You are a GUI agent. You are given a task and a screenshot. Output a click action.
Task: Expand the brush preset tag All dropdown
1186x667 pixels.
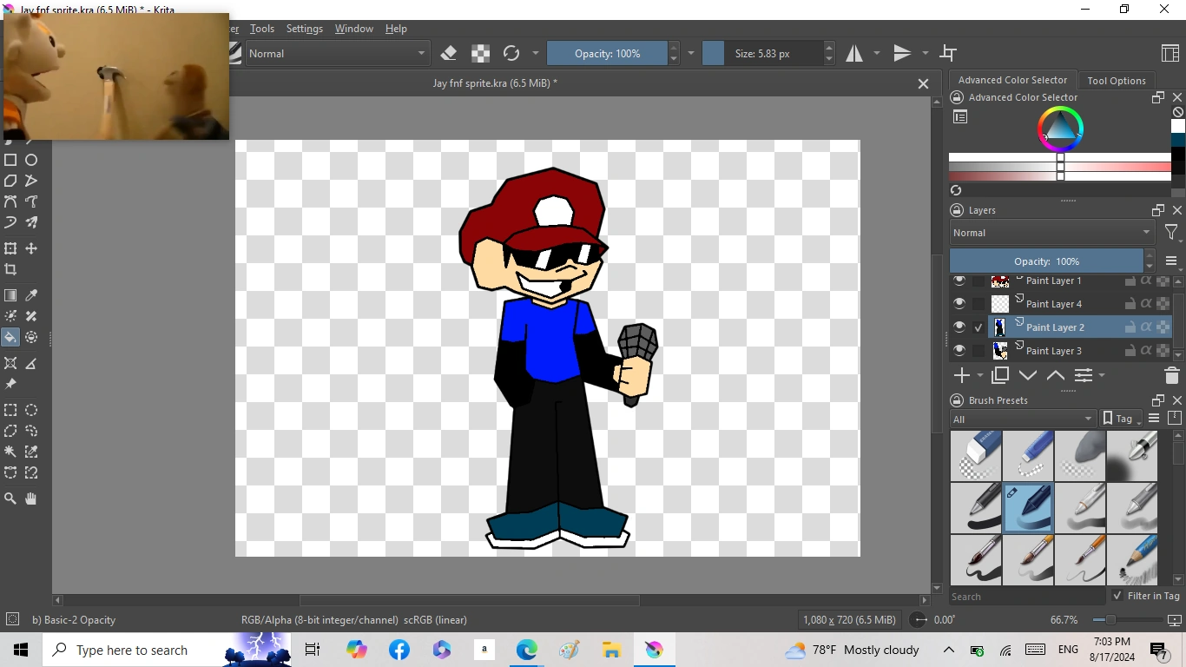1022,419
